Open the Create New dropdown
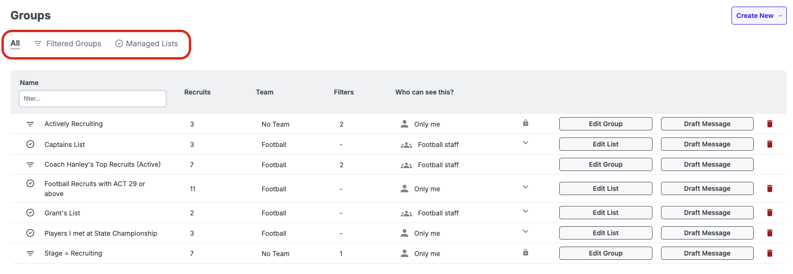793x274 pixels. pos(758,16)
